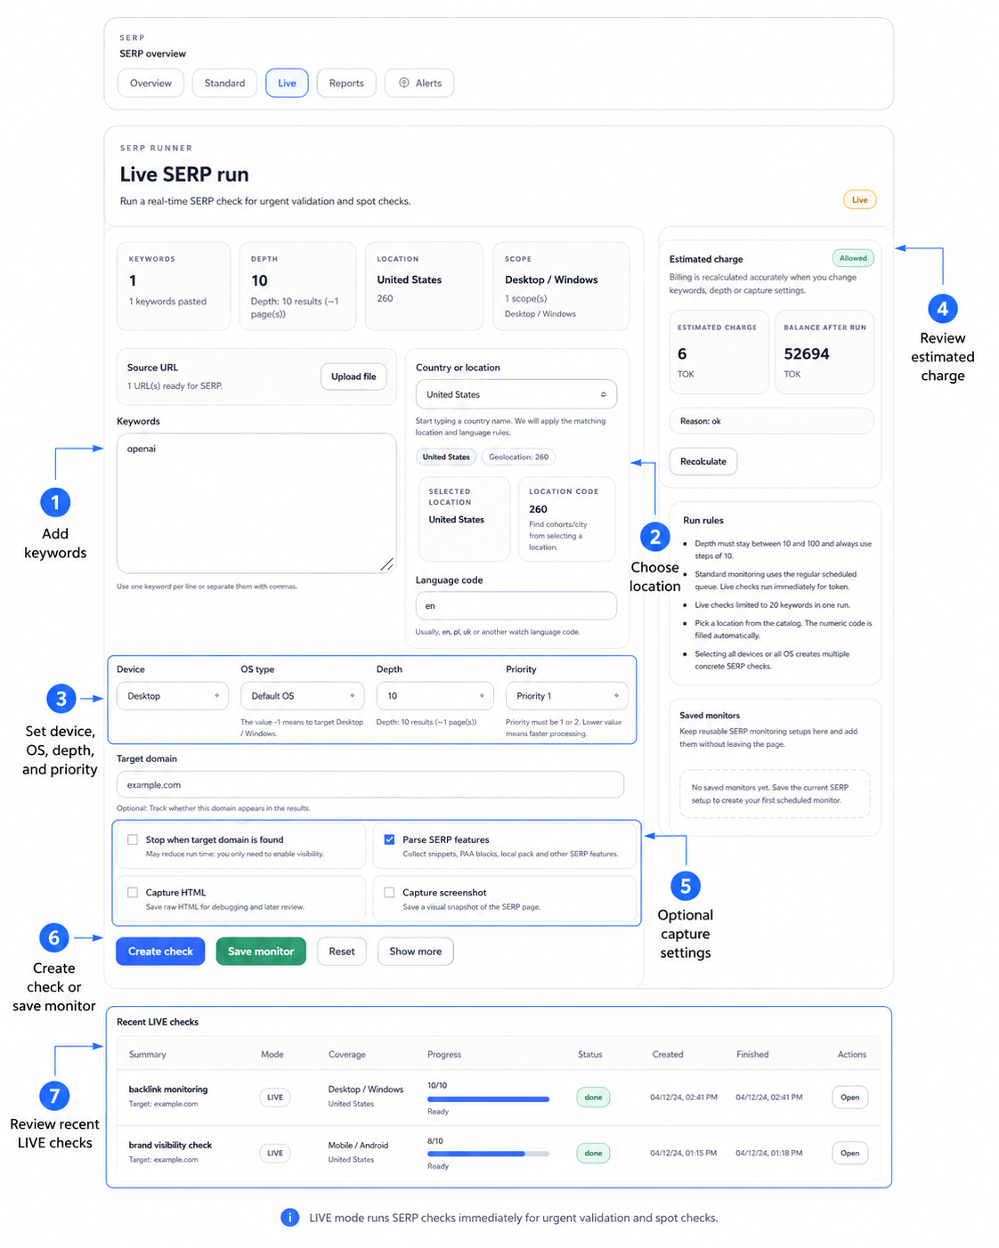The width and height of the screenshot is (999, 1248).
Task: Open the OS type dropdown
Action: click(303, 696)
